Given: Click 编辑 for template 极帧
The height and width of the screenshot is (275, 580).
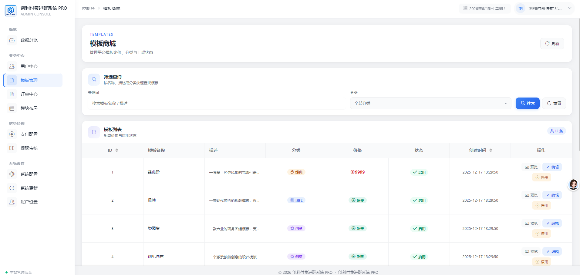Looking at the screenshot, I should 552,195.
